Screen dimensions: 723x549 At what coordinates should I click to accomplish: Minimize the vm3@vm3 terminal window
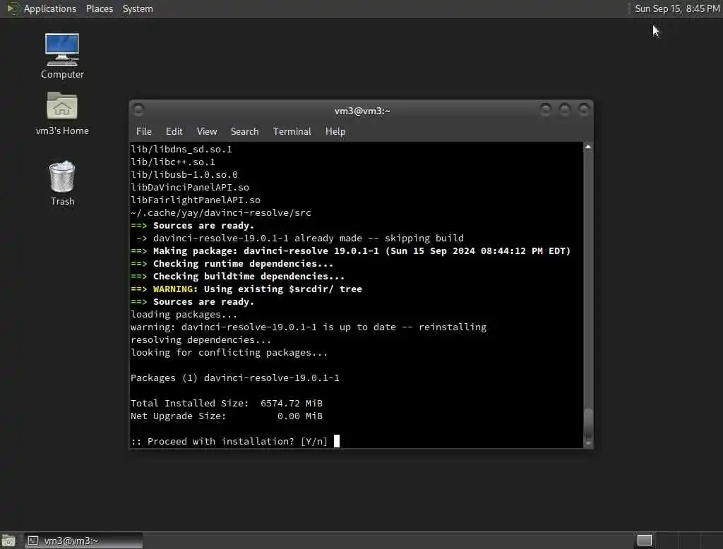tap(546, 109)
